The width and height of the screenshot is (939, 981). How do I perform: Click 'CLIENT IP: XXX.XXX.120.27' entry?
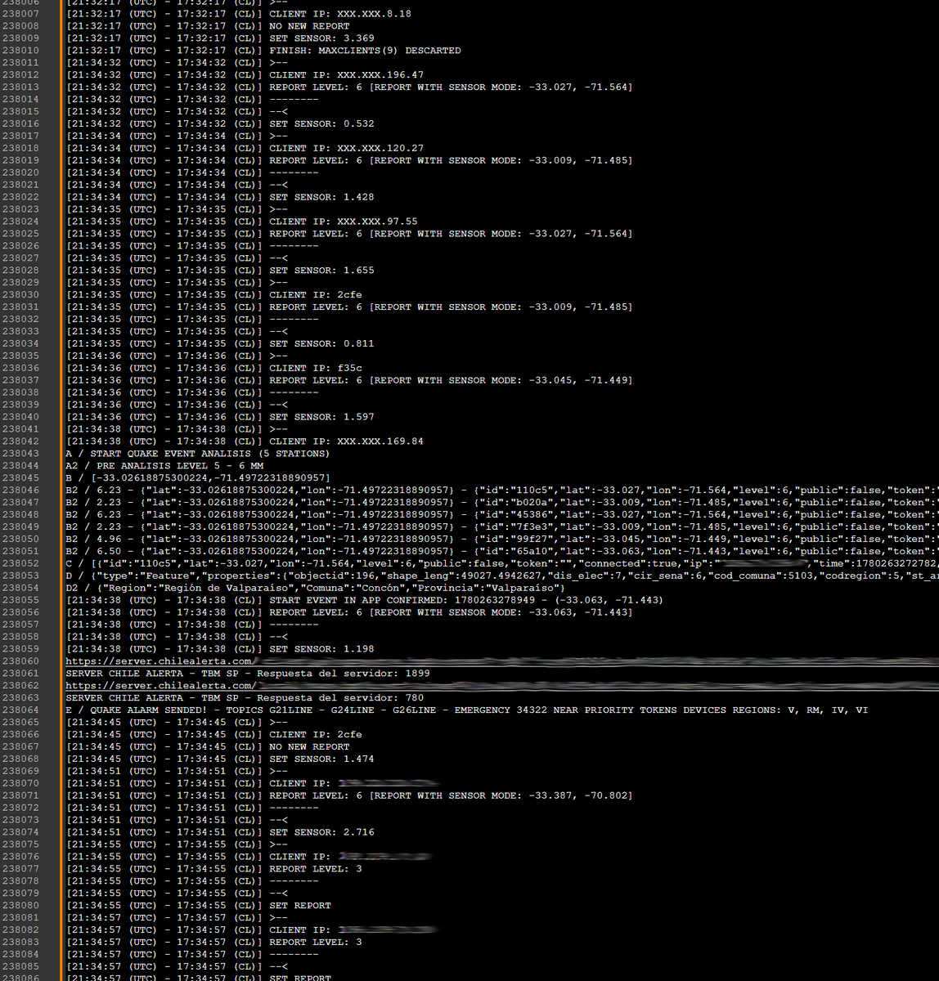tap(347, 149)
